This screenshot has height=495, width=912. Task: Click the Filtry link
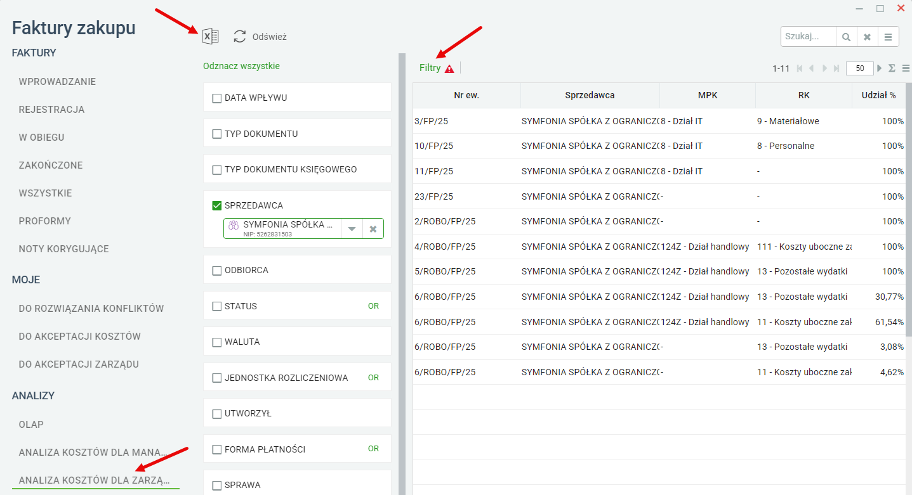tap(430, 68)
